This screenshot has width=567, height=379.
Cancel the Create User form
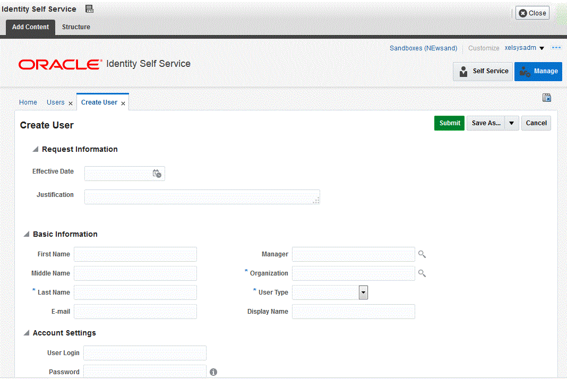536,123
